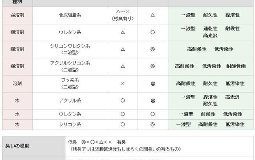The image size is (255, 160).
Task: Click the circled-triangle rating in アクリル系 row
Action: (153, 101)
